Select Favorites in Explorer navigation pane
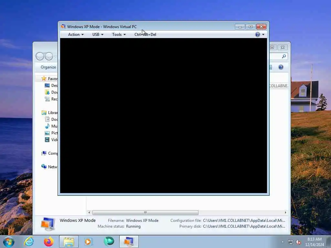 coord(52,79)
